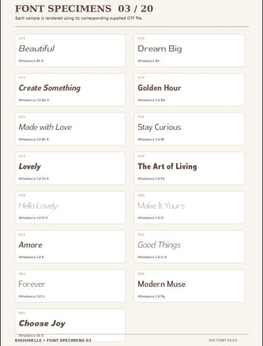263x346 pixels.
Task: Click the 'Athabasca Cd Bd It' font name label
Action: click(34, 100)
